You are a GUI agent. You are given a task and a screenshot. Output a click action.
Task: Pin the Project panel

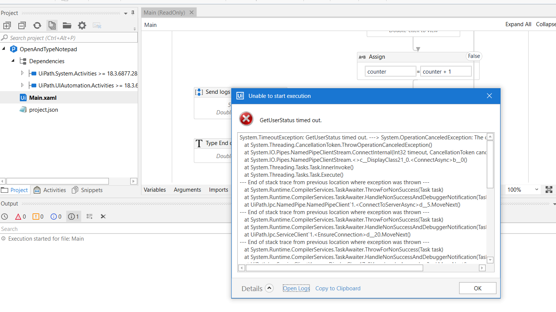coord(133,13)
